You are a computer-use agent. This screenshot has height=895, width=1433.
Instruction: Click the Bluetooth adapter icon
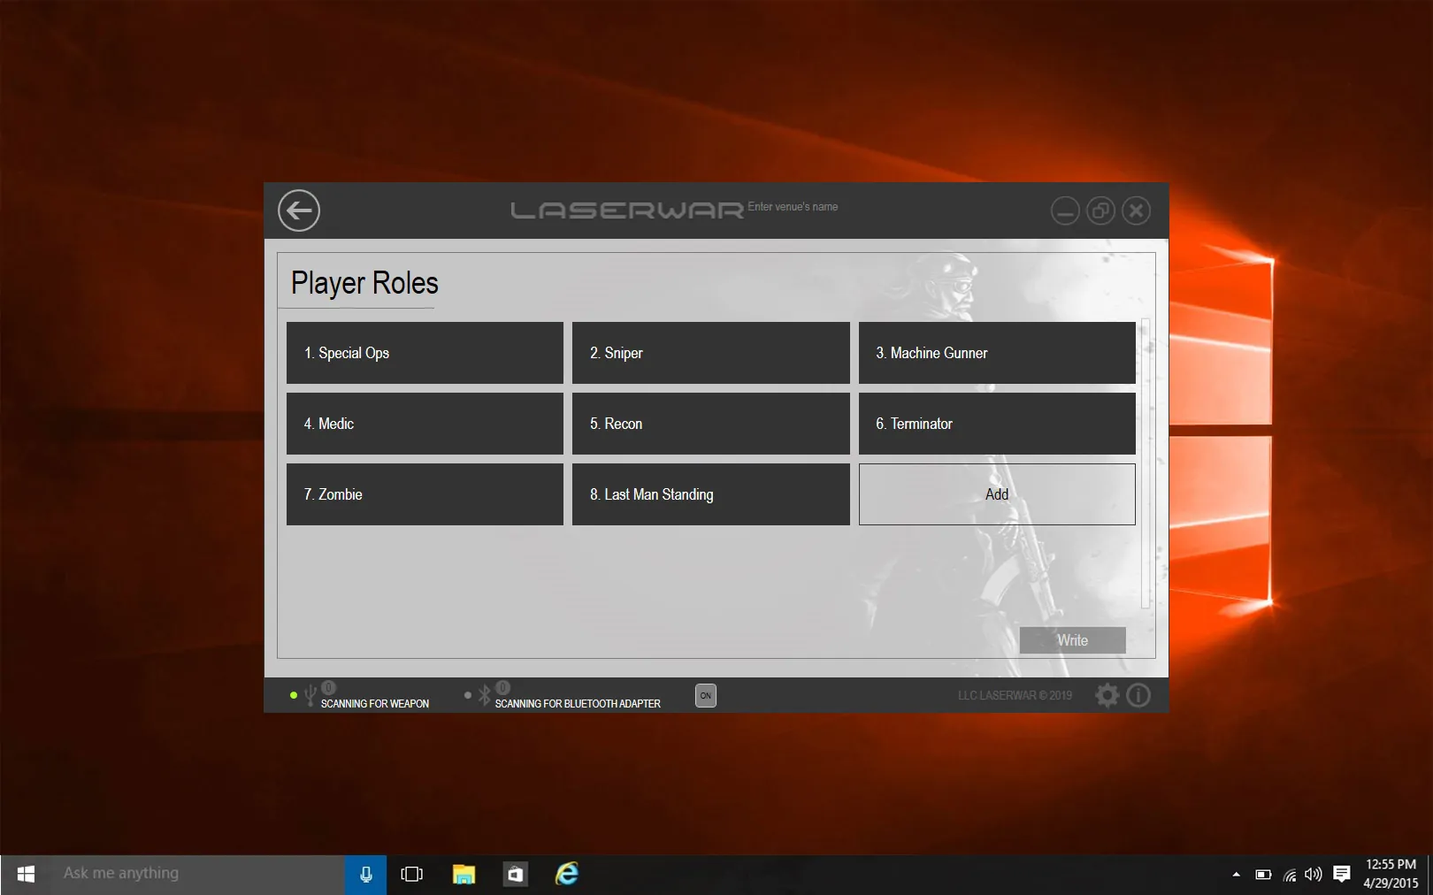[x=484, y=695]
